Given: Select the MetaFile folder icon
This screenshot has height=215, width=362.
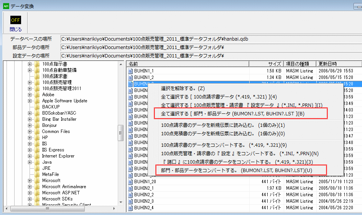Looking at the screenshot, I should [x=37, y=174].
